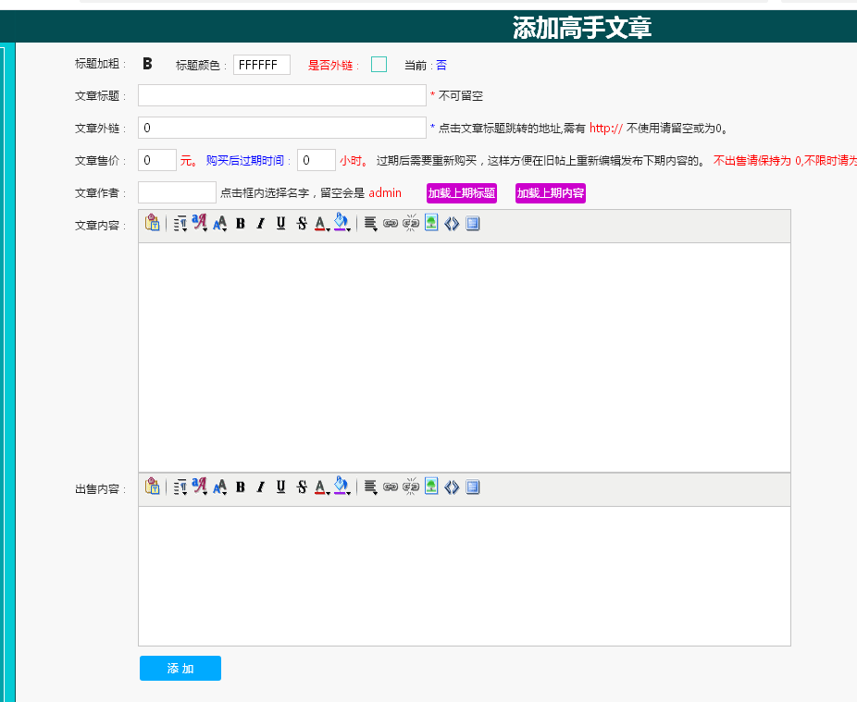Click the red 'http://' hint text
857x702 pixels.
[606, 129]
